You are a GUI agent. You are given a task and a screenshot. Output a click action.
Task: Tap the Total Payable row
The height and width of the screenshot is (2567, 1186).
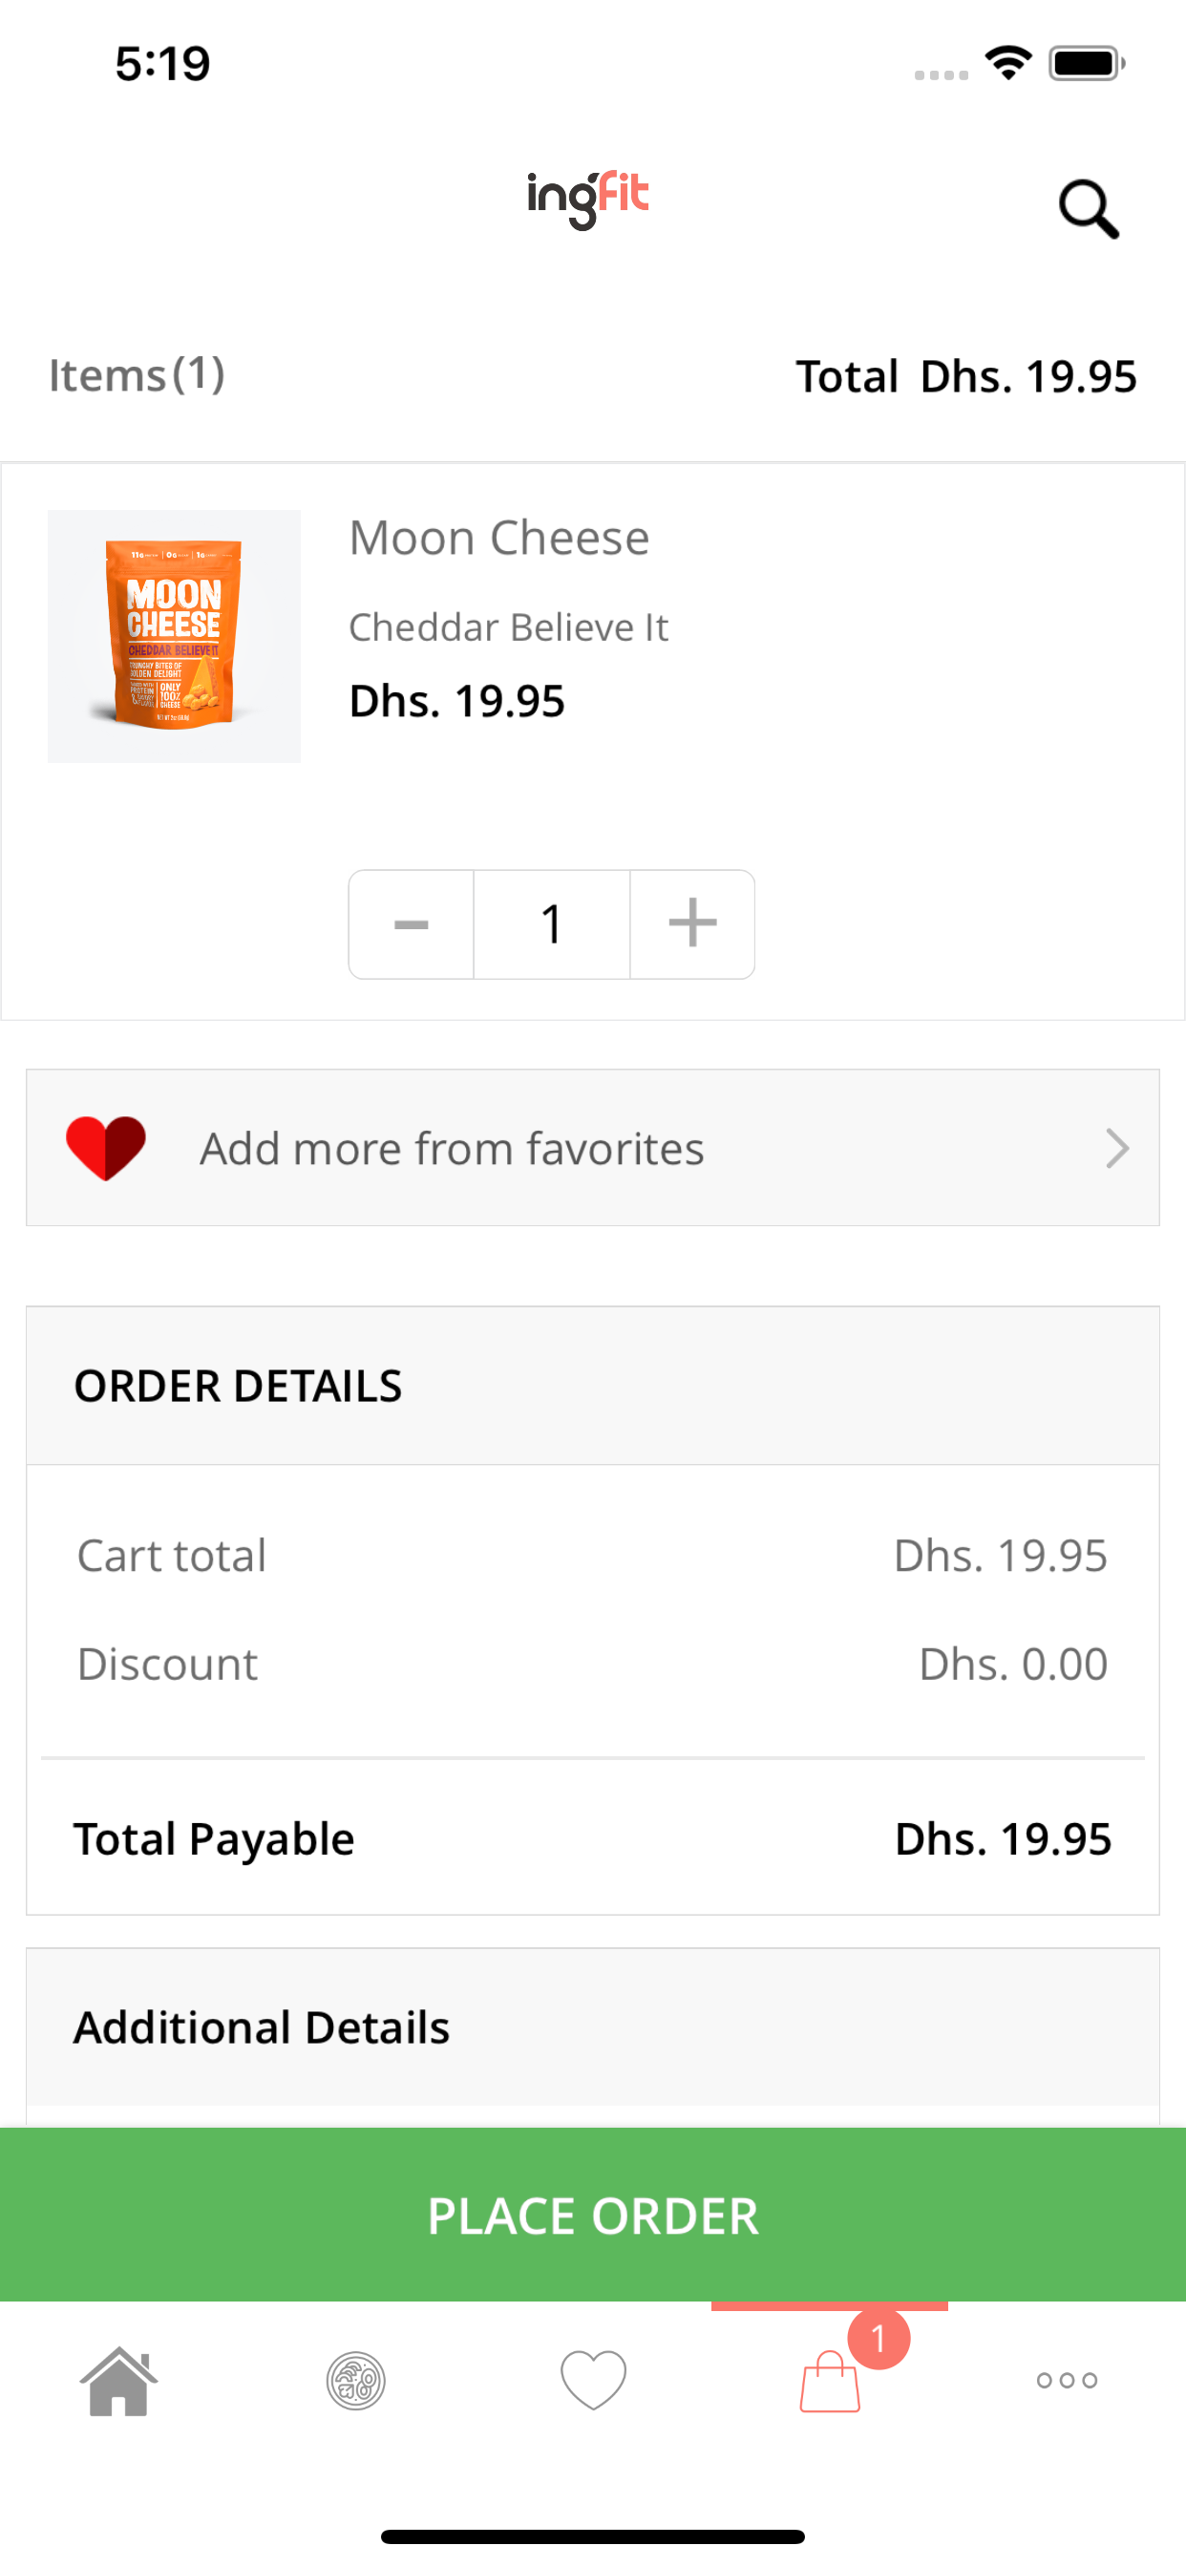(592, 1838)
